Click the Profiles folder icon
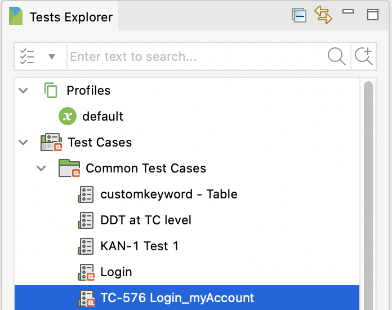 [x=51, y=90]
